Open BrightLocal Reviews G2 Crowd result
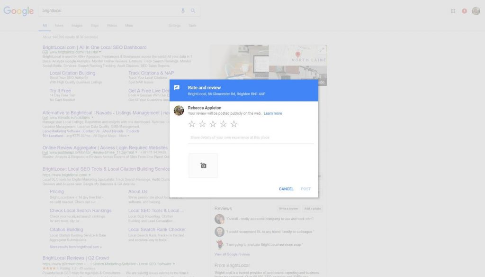The image size is (485, 277). pyautogui.click(x=75, y=258)
